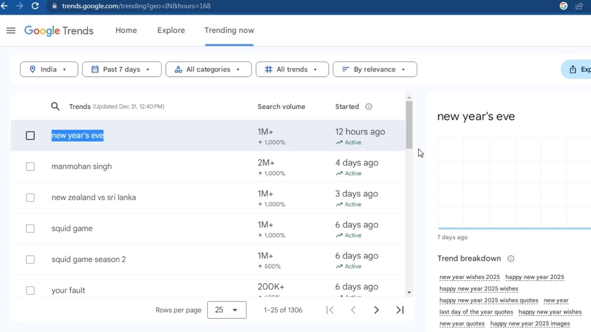The image size is (591, 332).
Task: Open the India location dropdown
Action: pos(49,70)
